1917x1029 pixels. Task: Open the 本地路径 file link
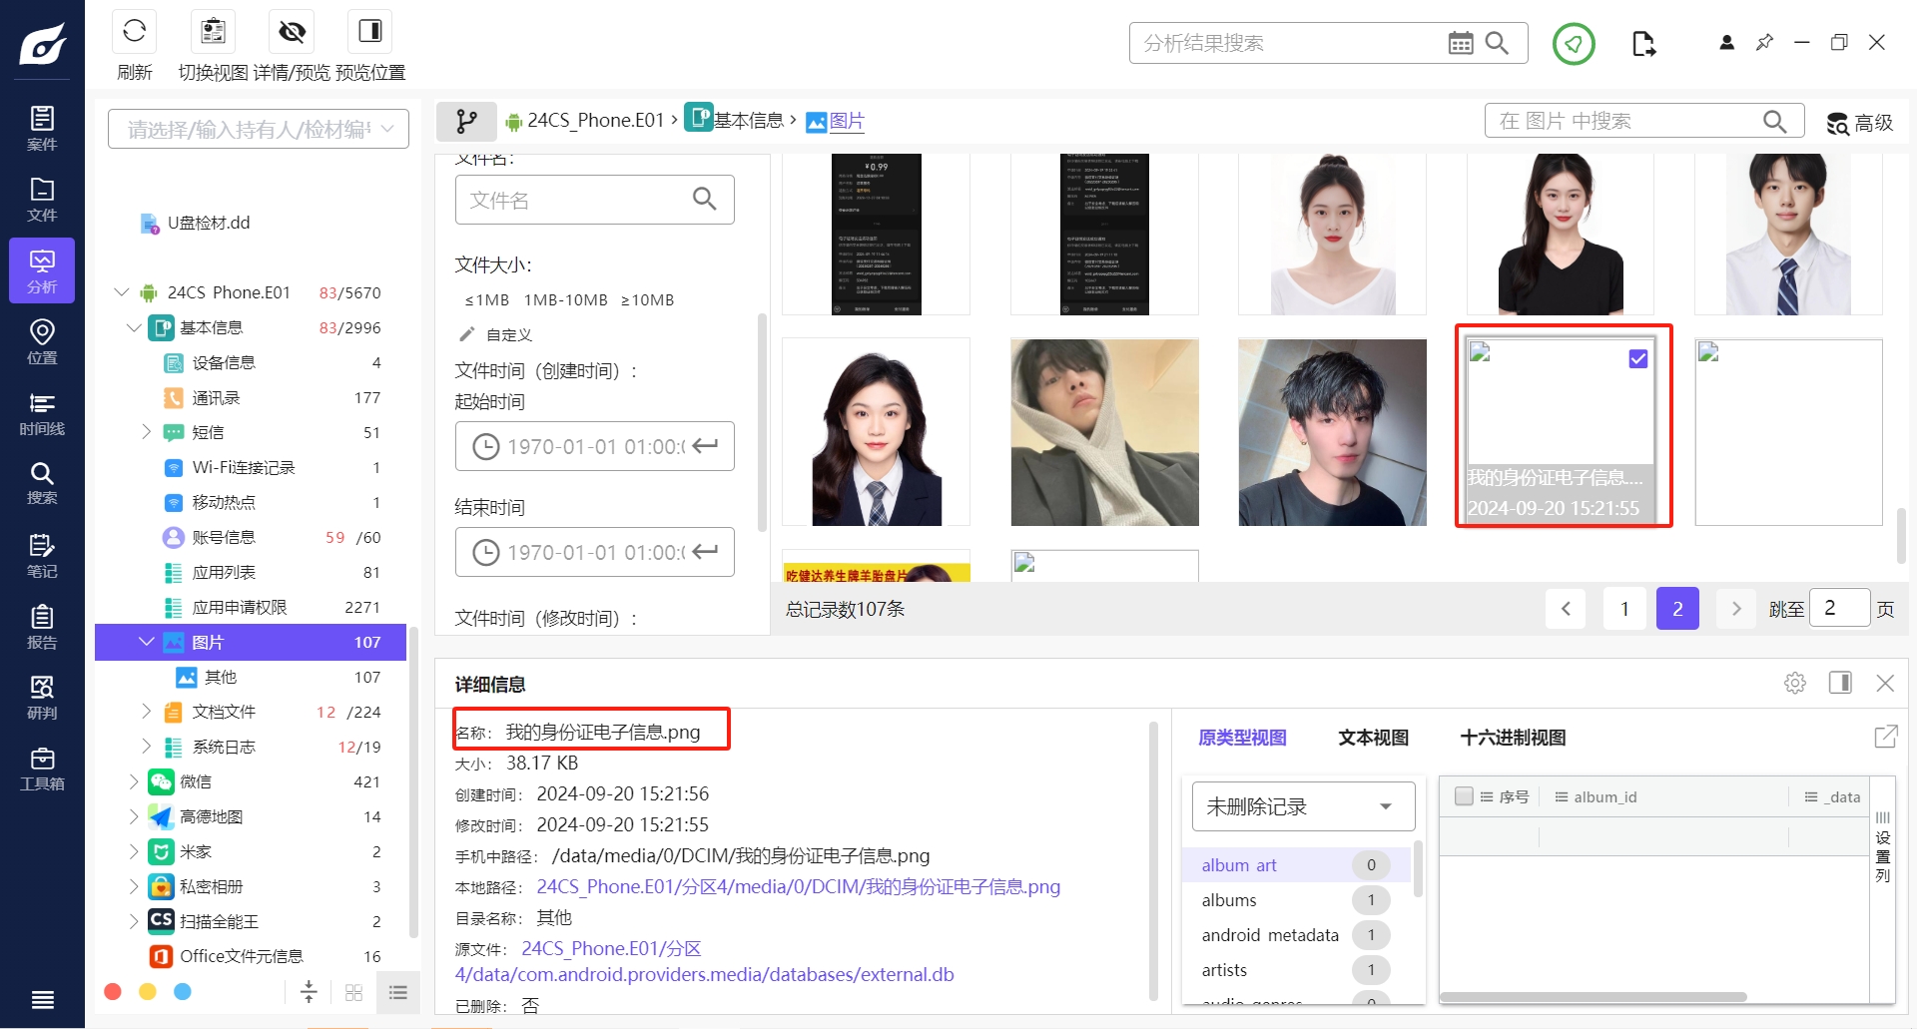798,887
